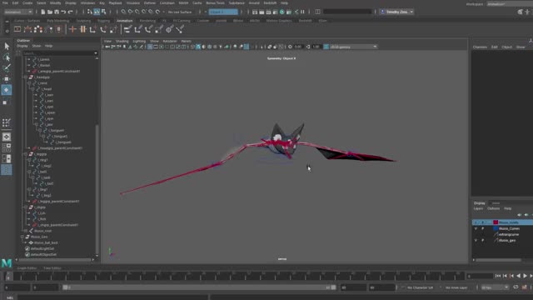Open viewport Shading menu
The image size is (533, 300).
pyautogui.click(x=122, y=41)
